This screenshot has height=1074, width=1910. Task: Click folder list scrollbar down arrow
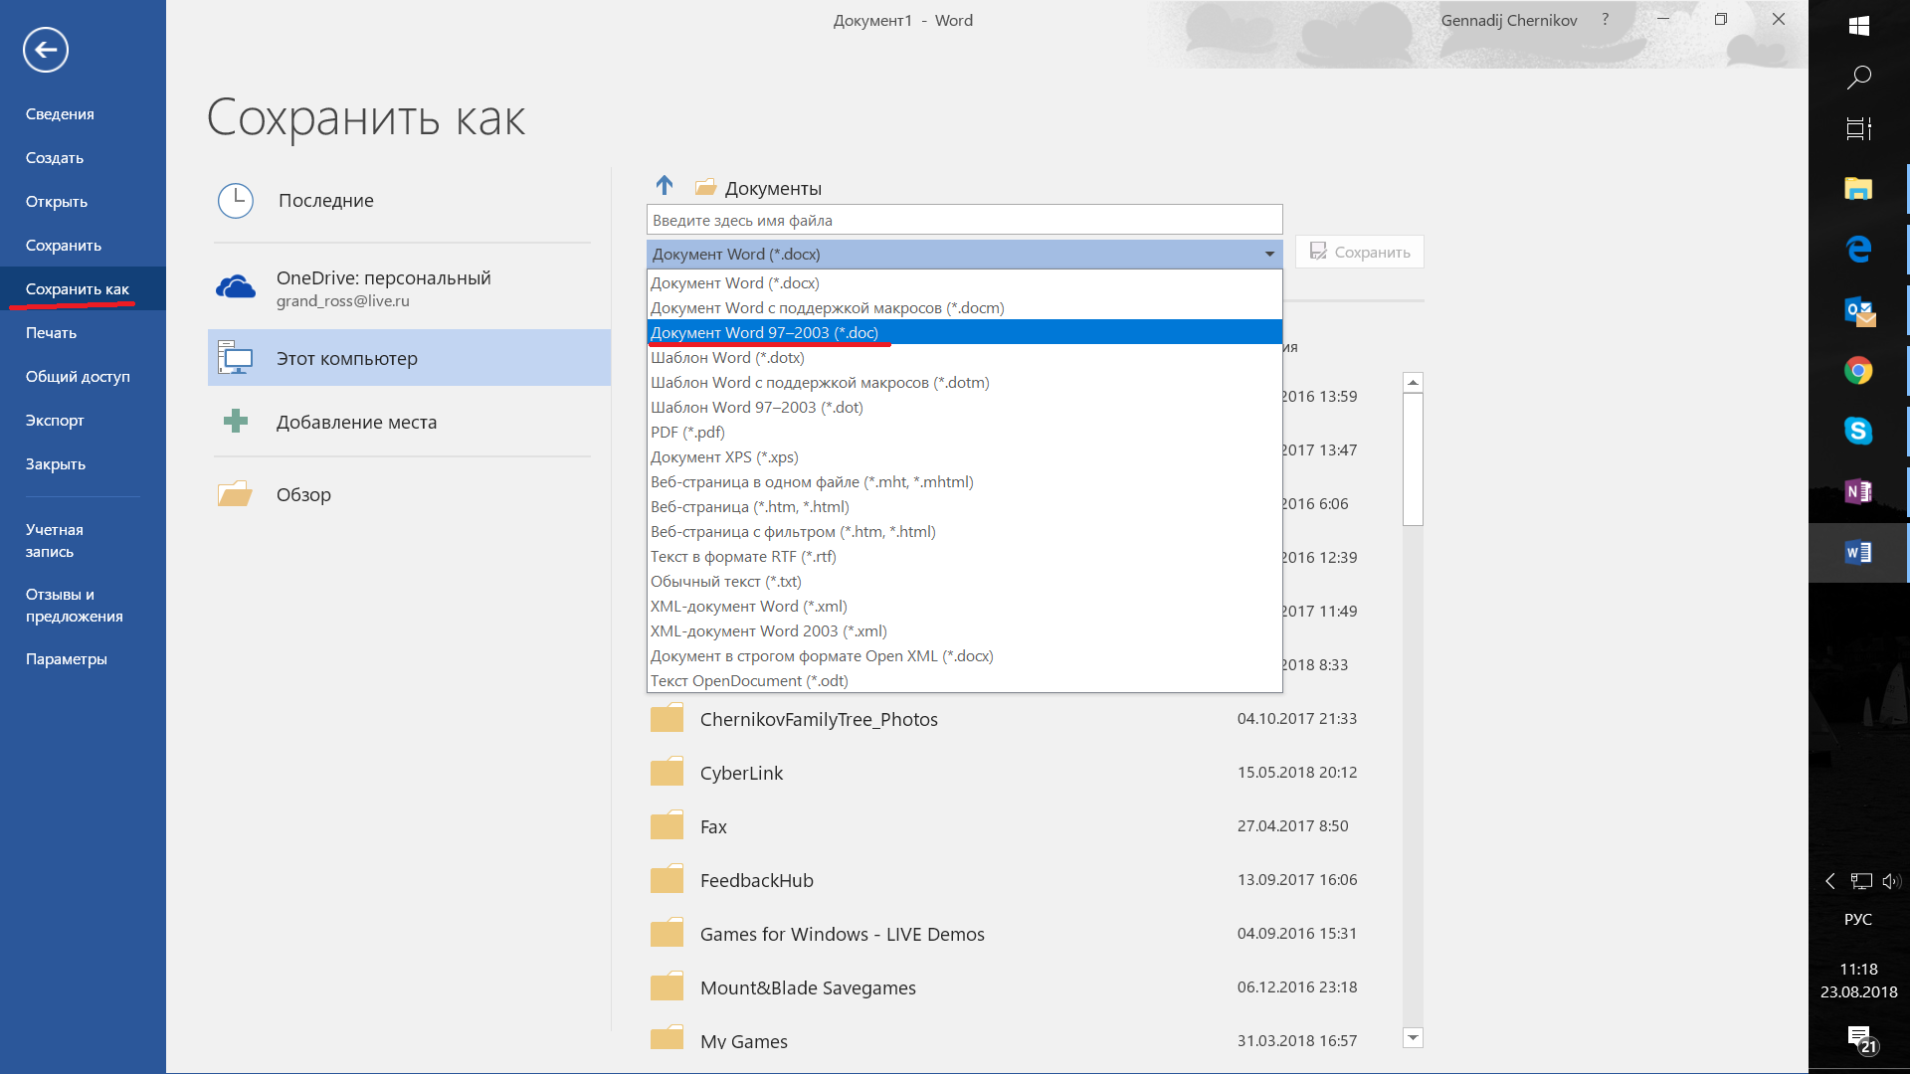pyautogui.click(x=1413, y=1037)
